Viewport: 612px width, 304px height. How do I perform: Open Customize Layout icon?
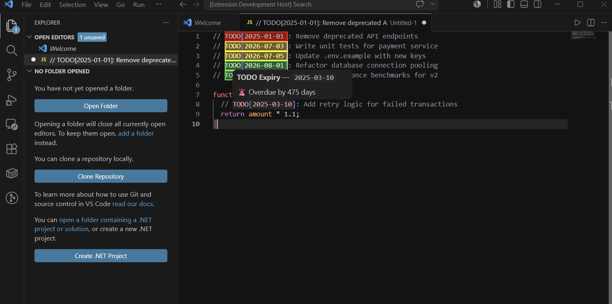498,5
